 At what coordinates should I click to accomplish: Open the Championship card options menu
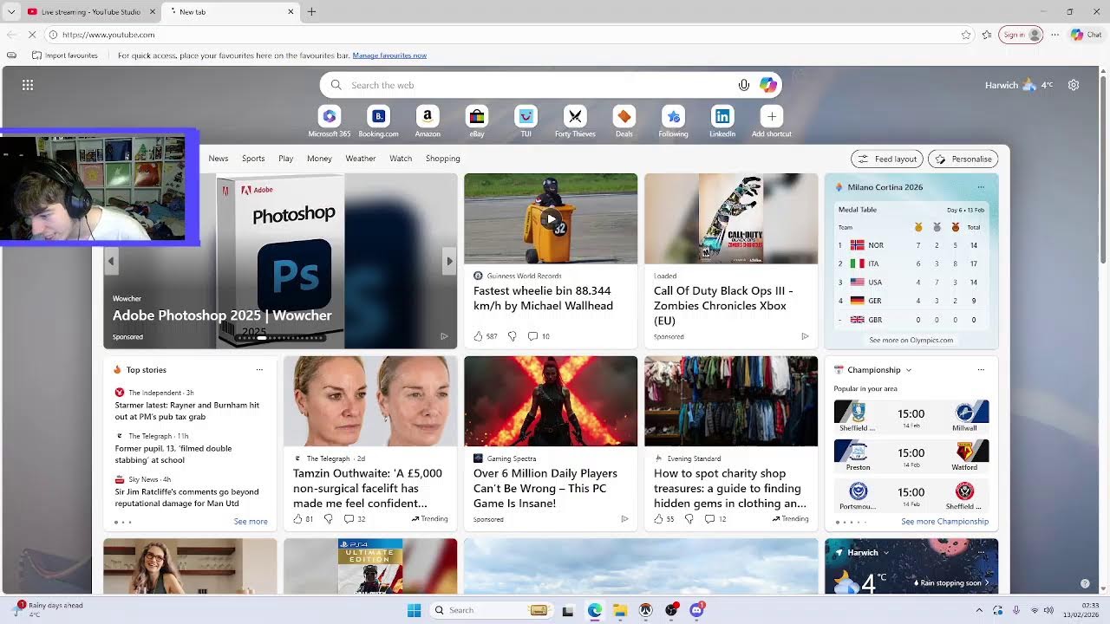point(981,370)
